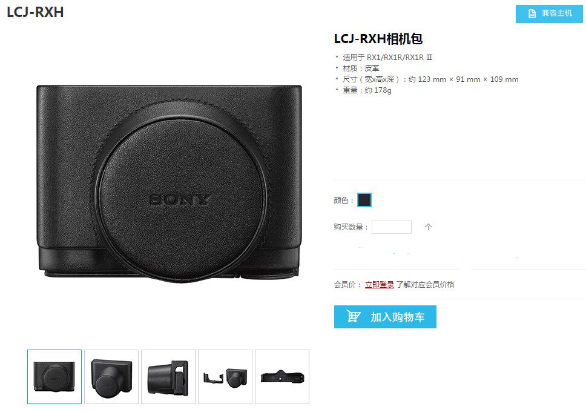Image resolution: width=586 pixels, height=412 pixels.
Task: Click the LCJ-RXH page heading
Action: [35, 12]
